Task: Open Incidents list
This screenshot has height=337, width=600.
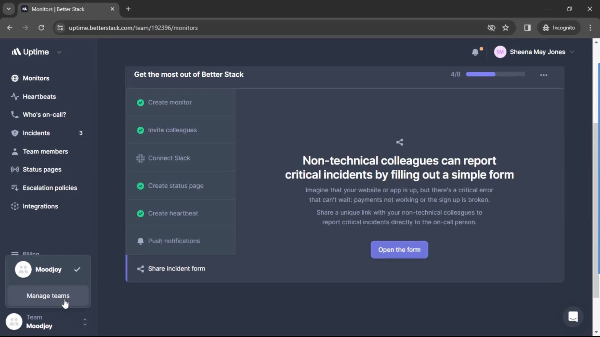Action: (x=36, y=133)
